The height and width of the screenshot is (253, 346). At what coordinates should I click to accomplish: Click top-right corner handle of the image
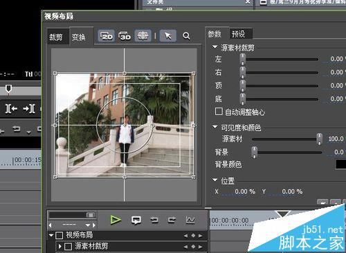(x=194, y=74)
